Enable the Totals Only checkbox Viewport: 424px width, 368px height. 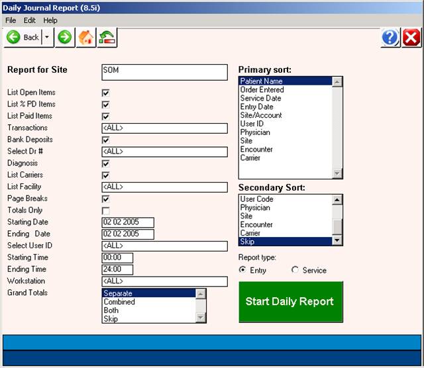click(x=105, y=211)
